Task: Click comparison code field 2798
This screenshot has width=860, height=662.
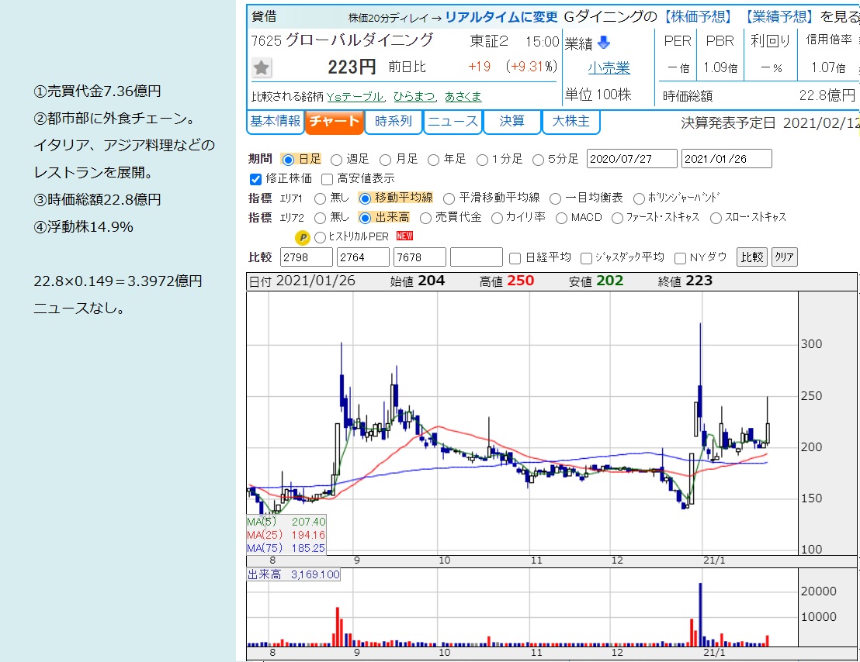Action: [x=306, y=257]
